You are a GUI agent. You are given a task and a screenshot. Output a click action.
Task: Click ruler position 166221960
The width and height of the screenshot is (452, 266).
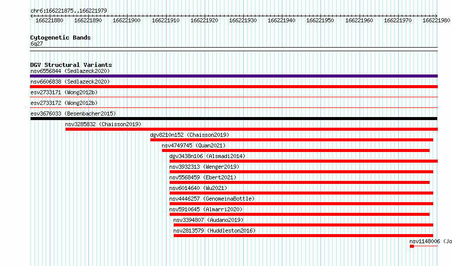359,20
